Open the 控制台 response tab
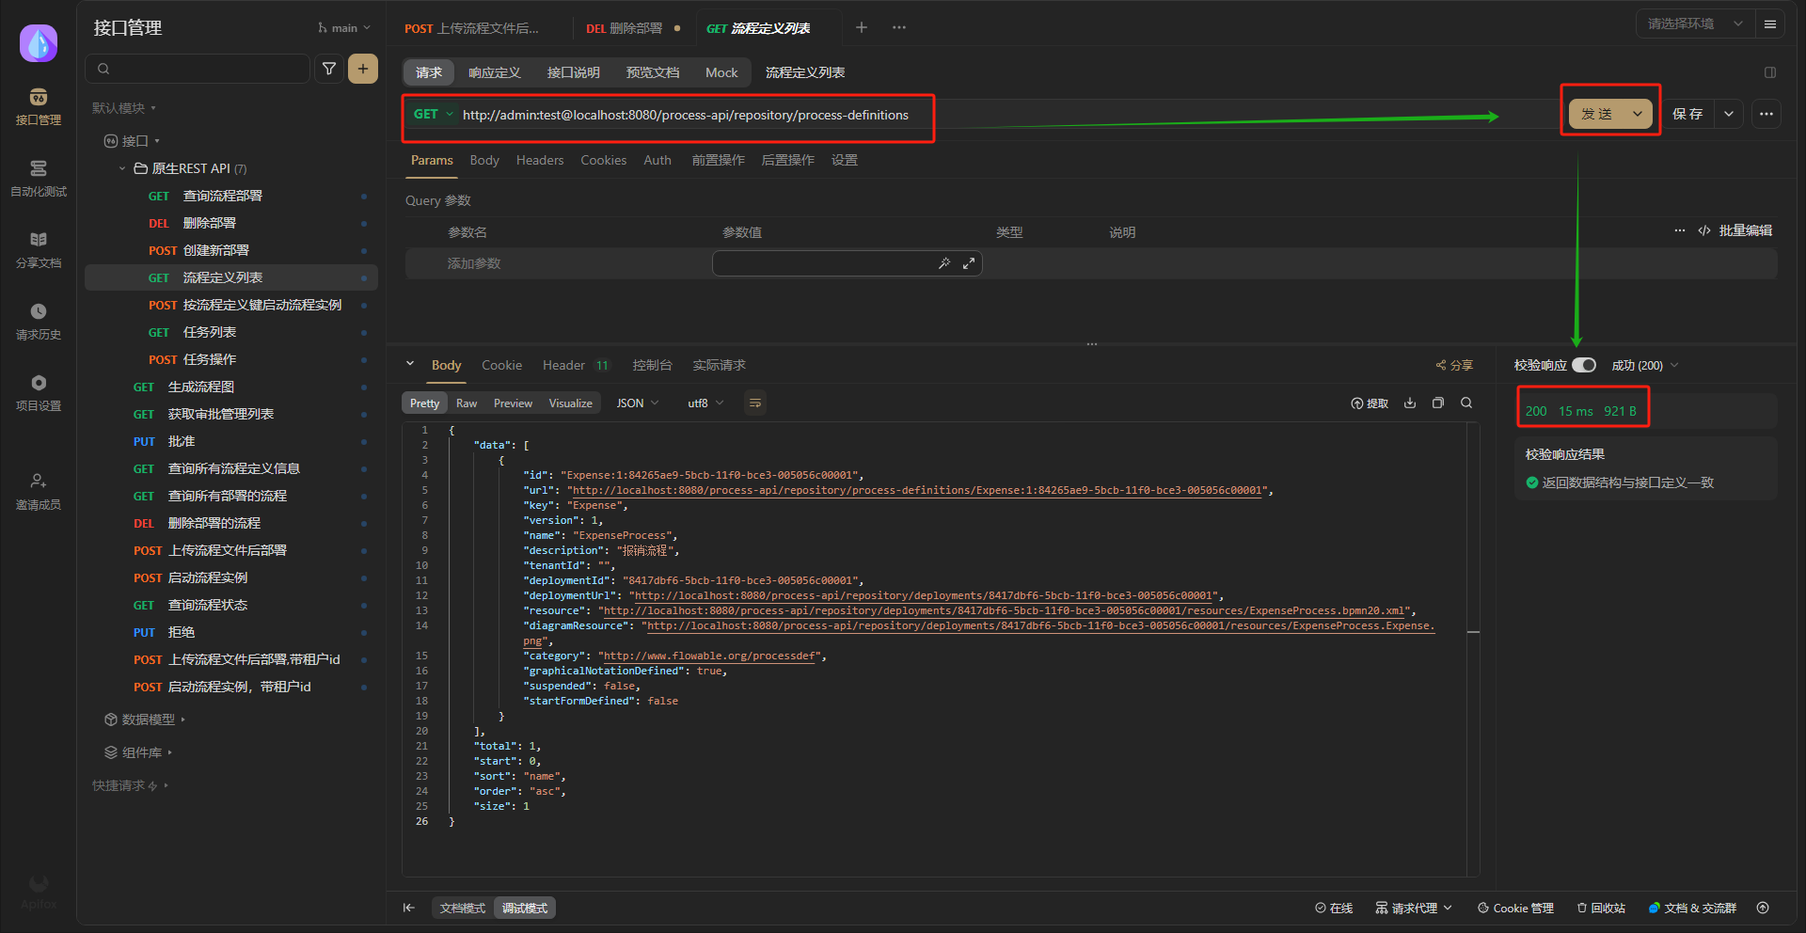This screenshot has height=933, width=1806. coord(652,365)
